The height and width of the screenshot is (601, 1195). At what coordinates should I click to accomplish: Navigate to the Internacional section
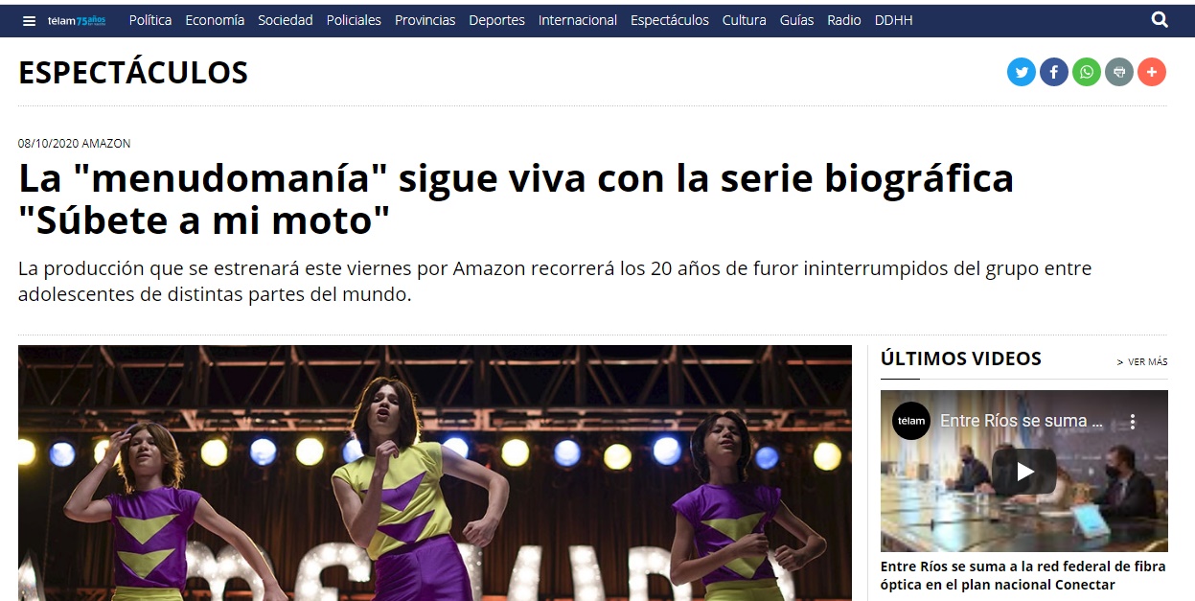pos(578,20)
